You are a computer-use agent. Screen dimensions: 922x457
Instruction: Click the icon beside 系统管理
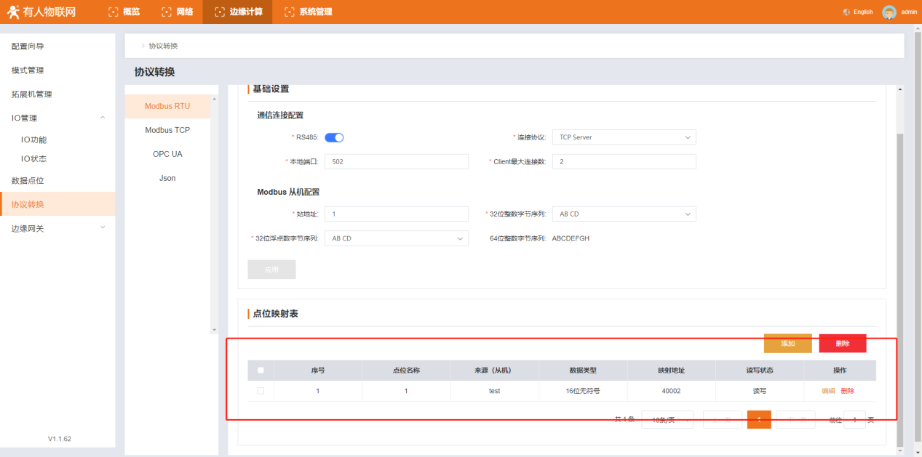click(290, 12)
